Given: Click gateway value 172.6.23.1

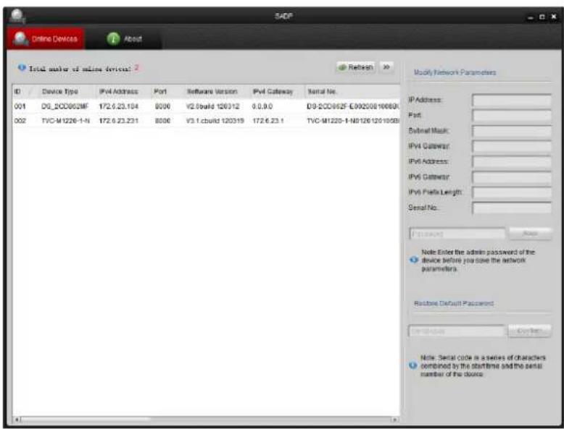Looking at the screenshot, I should 268,121.
